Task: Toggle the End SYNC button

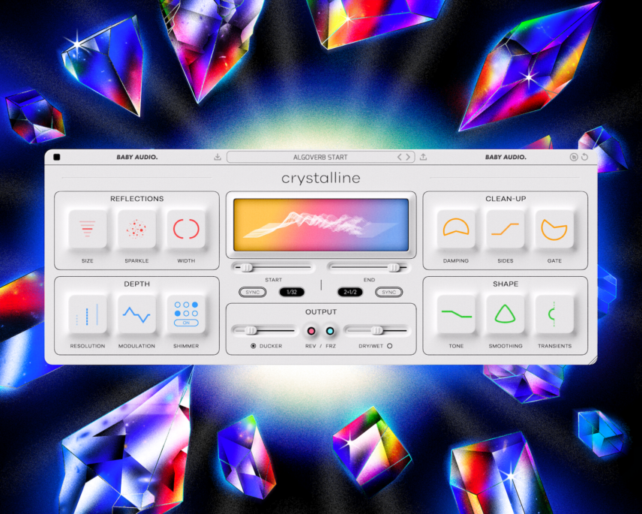Action: tap(389, 292)
